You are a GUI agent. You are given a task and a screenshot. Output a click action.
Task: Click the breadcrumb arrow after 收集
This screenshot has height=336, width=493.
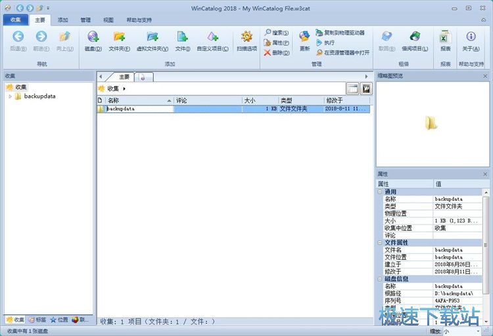(x=124, y=89)
